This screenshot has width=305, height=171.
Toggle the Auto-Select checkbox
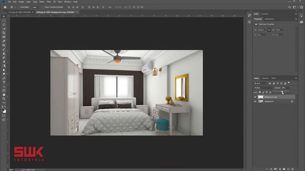pos(20,7)
